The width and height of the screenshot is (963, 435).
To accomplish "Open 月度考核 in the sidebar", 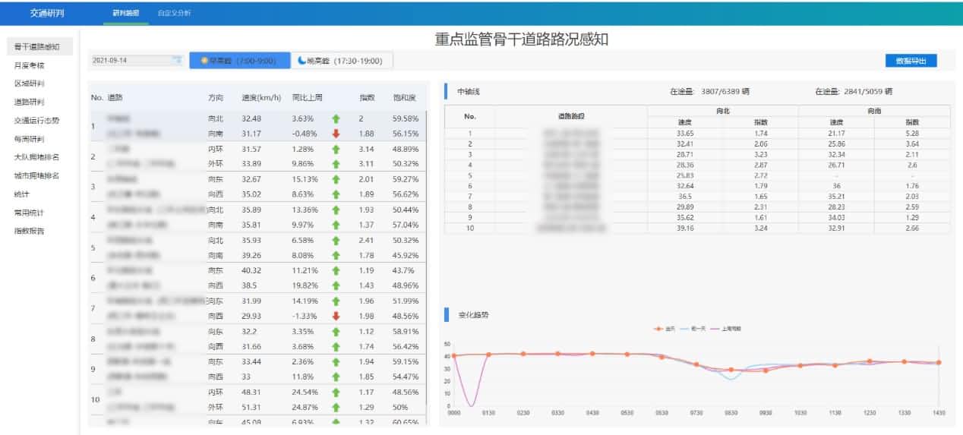I will click(29, 65).
